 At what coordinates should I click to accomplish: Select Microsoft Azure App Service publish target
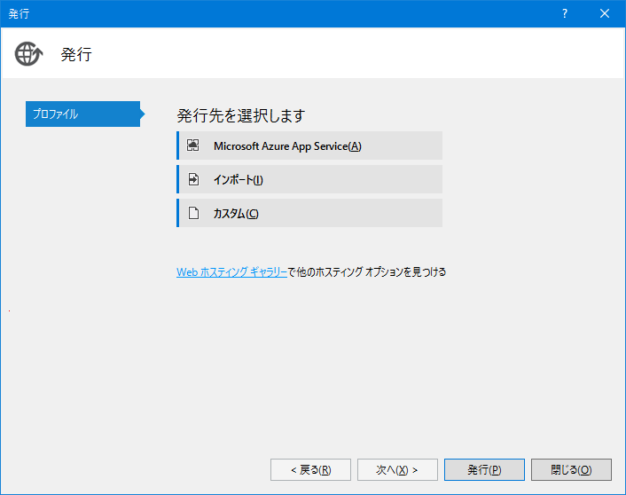pyautogui.click(x=309, y=145)
